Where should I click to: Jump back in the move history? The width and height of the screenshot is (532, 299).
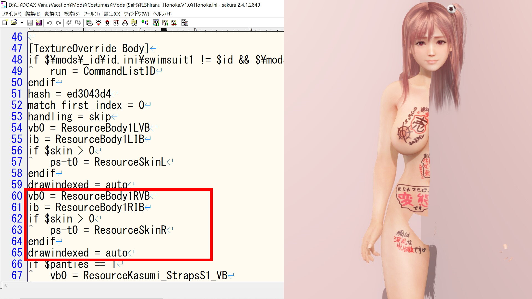click(x=69, y=23)
